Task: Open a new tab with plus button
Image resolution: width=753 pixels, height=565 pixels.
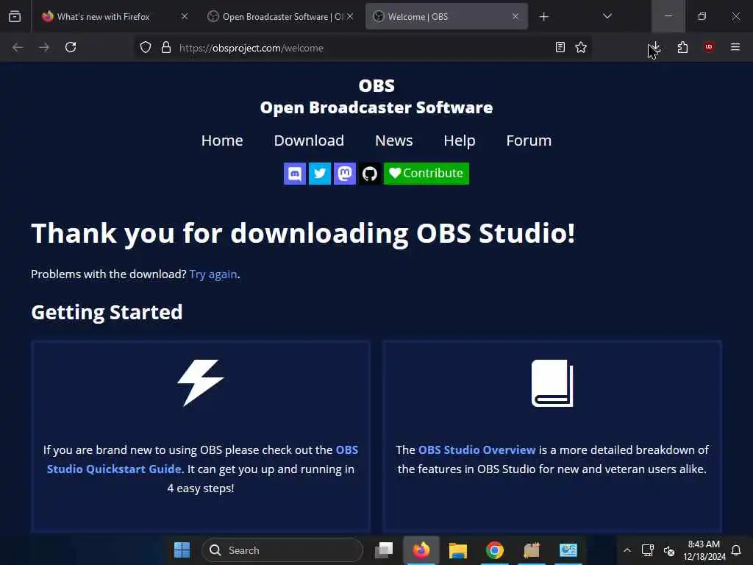Action: (543, 17)
